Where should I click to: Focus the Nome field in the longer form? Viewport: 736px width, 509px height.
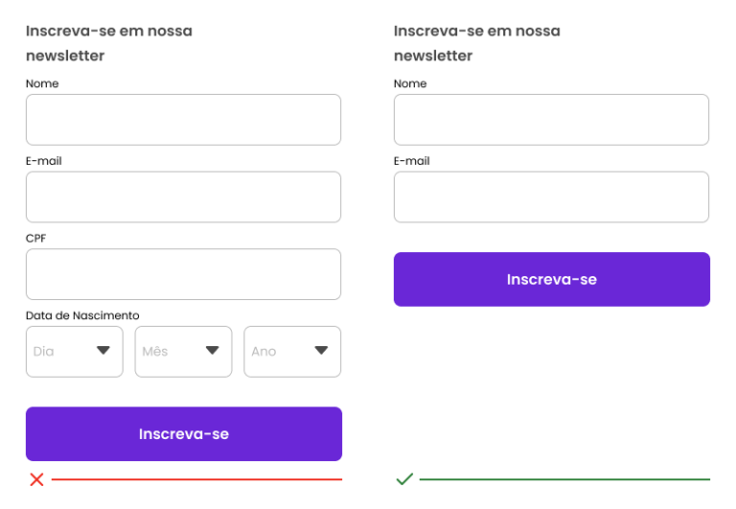pyautogui.click(x=183, y=120)
